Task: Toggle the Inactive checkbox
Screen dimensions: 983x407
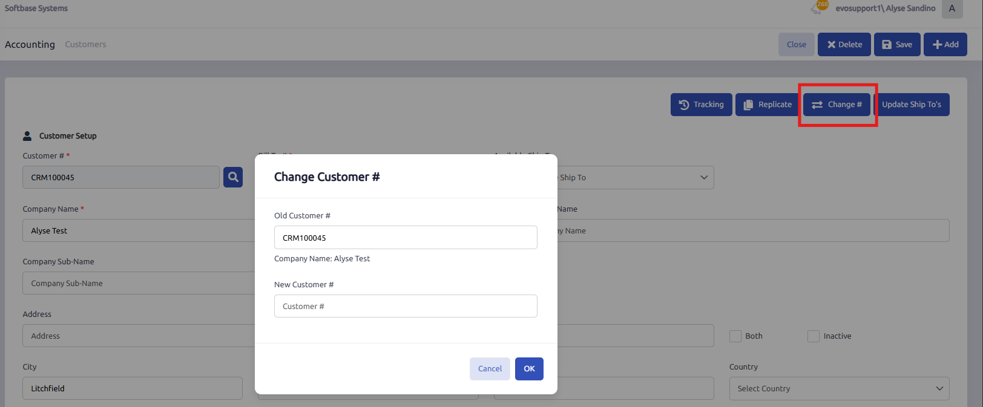Action: pos(814,336)
